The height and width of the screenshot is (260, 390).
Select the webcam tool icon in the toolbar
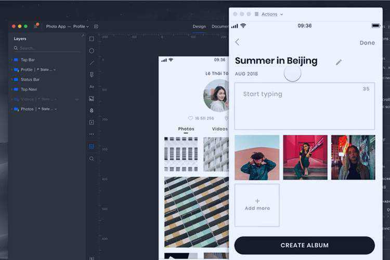click(92, 110)
